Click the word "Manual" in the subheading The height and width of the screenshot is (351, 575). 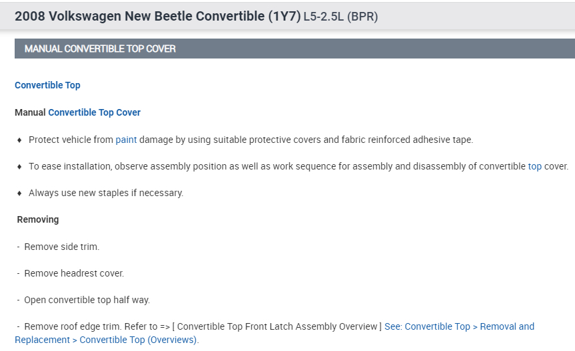coord(30,112)
